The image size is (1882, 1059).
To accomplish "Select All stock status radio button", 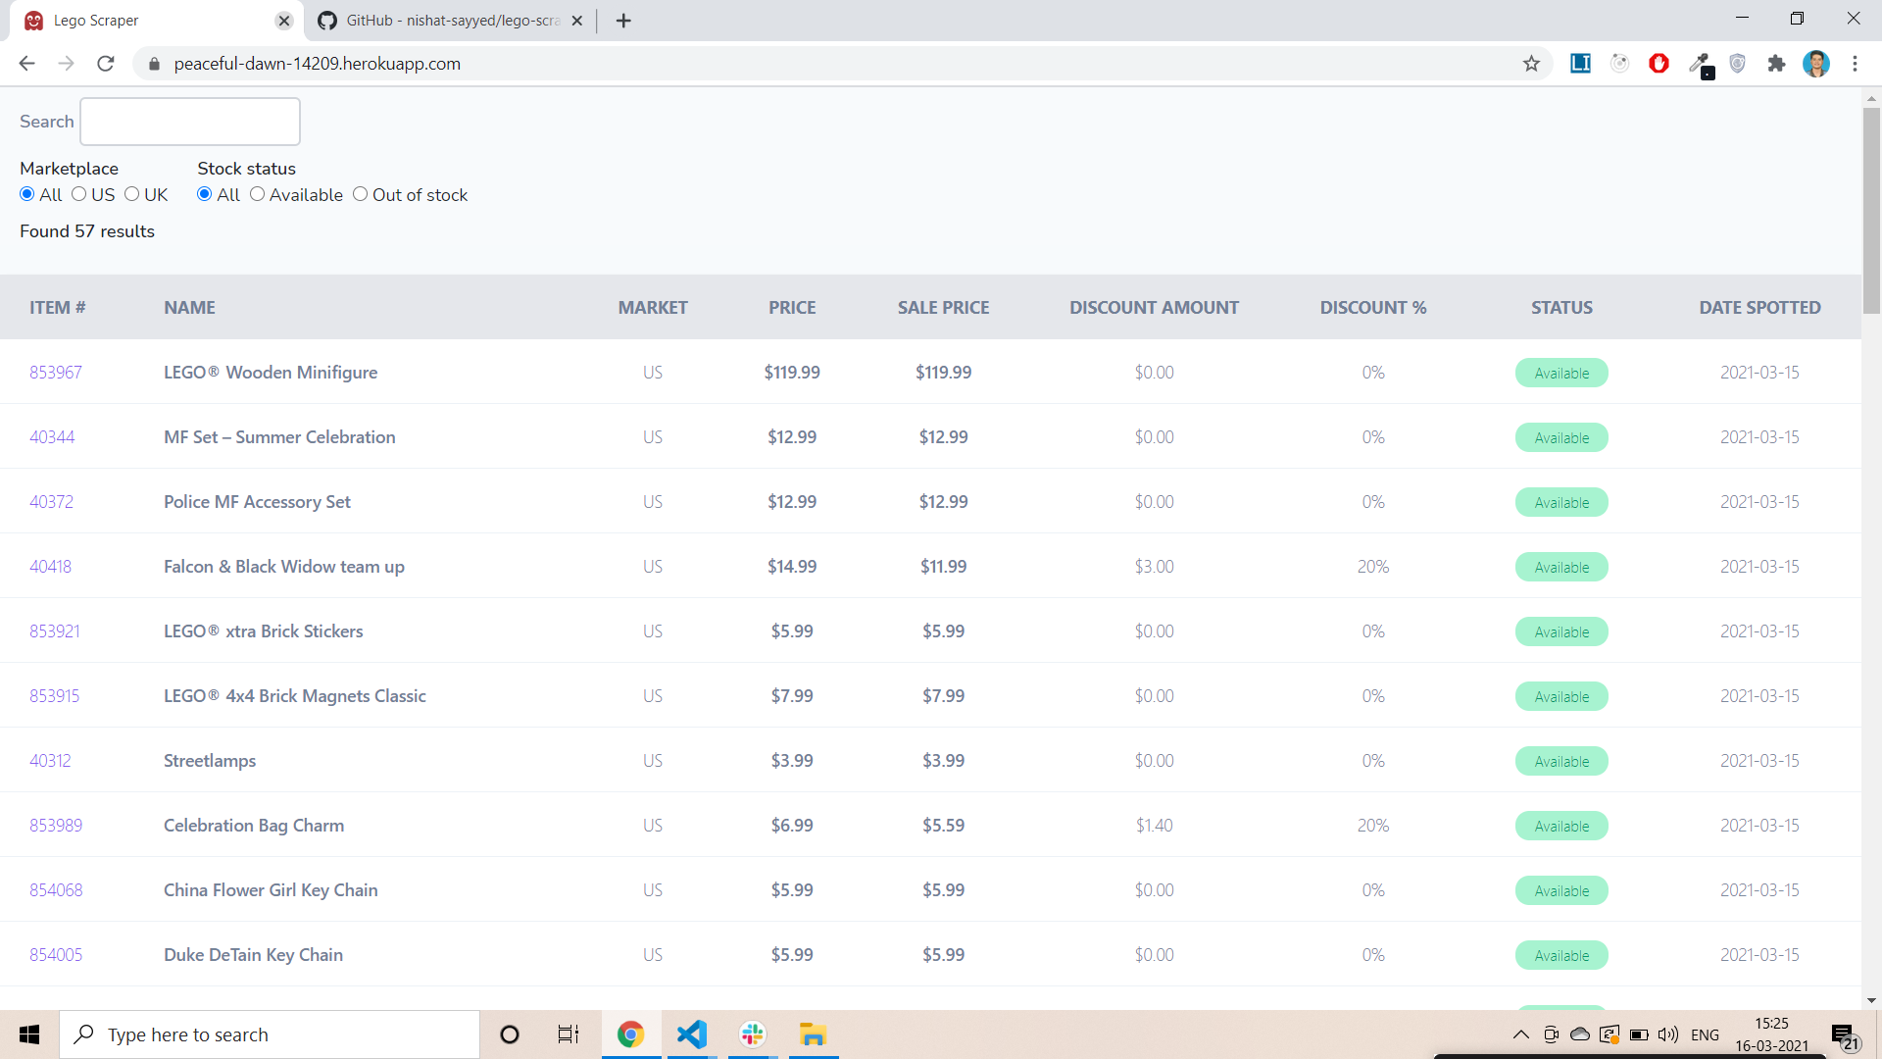I will pyautogui.click(x=206, y=194).
